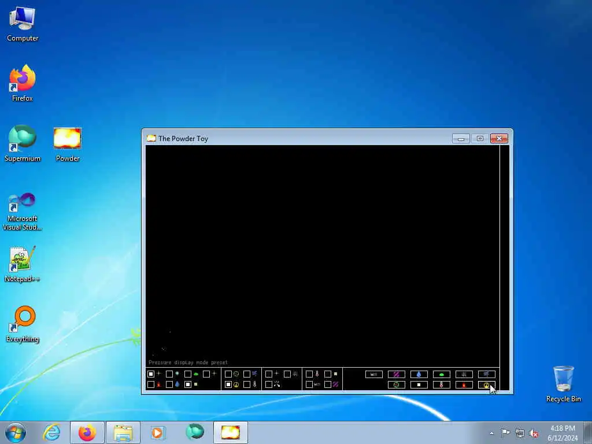The image size is (592, 444).
Task: Click the preset button with white gradient bar
Action: coord(374,374)
